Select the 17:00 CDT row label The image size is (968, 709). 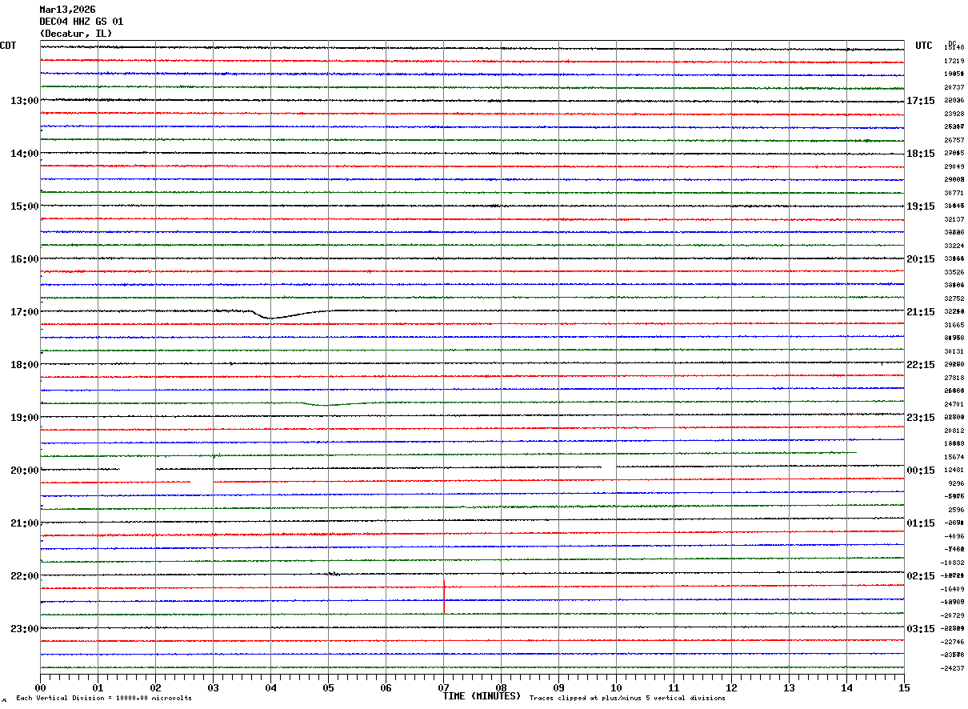tap(25, 312)
